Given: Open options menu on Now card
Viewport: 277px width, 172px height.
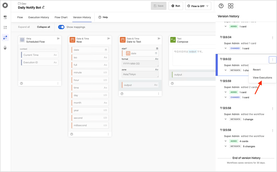Looking at the screenshot, I should (108, 134).
